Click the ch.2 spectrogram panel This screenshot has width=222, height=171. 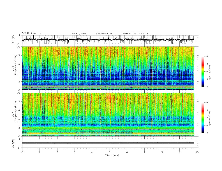point(108,115)
